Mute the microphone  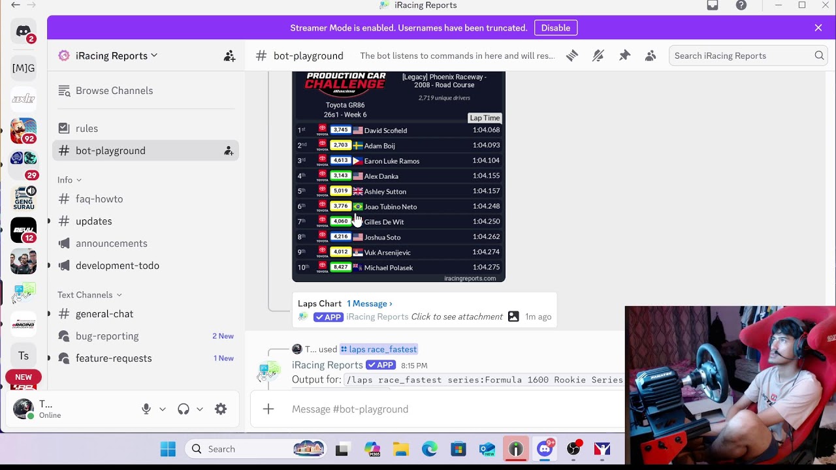(x=146, y=409)
